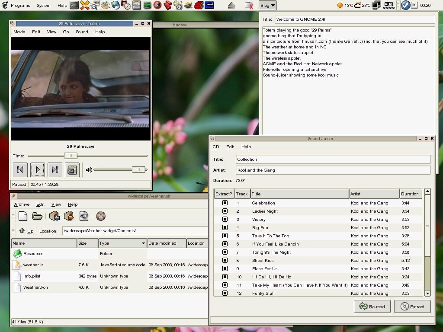Open Sound Juicer's window menu icon
This screenshot has height=332, width=443.
tap(212, 138)
